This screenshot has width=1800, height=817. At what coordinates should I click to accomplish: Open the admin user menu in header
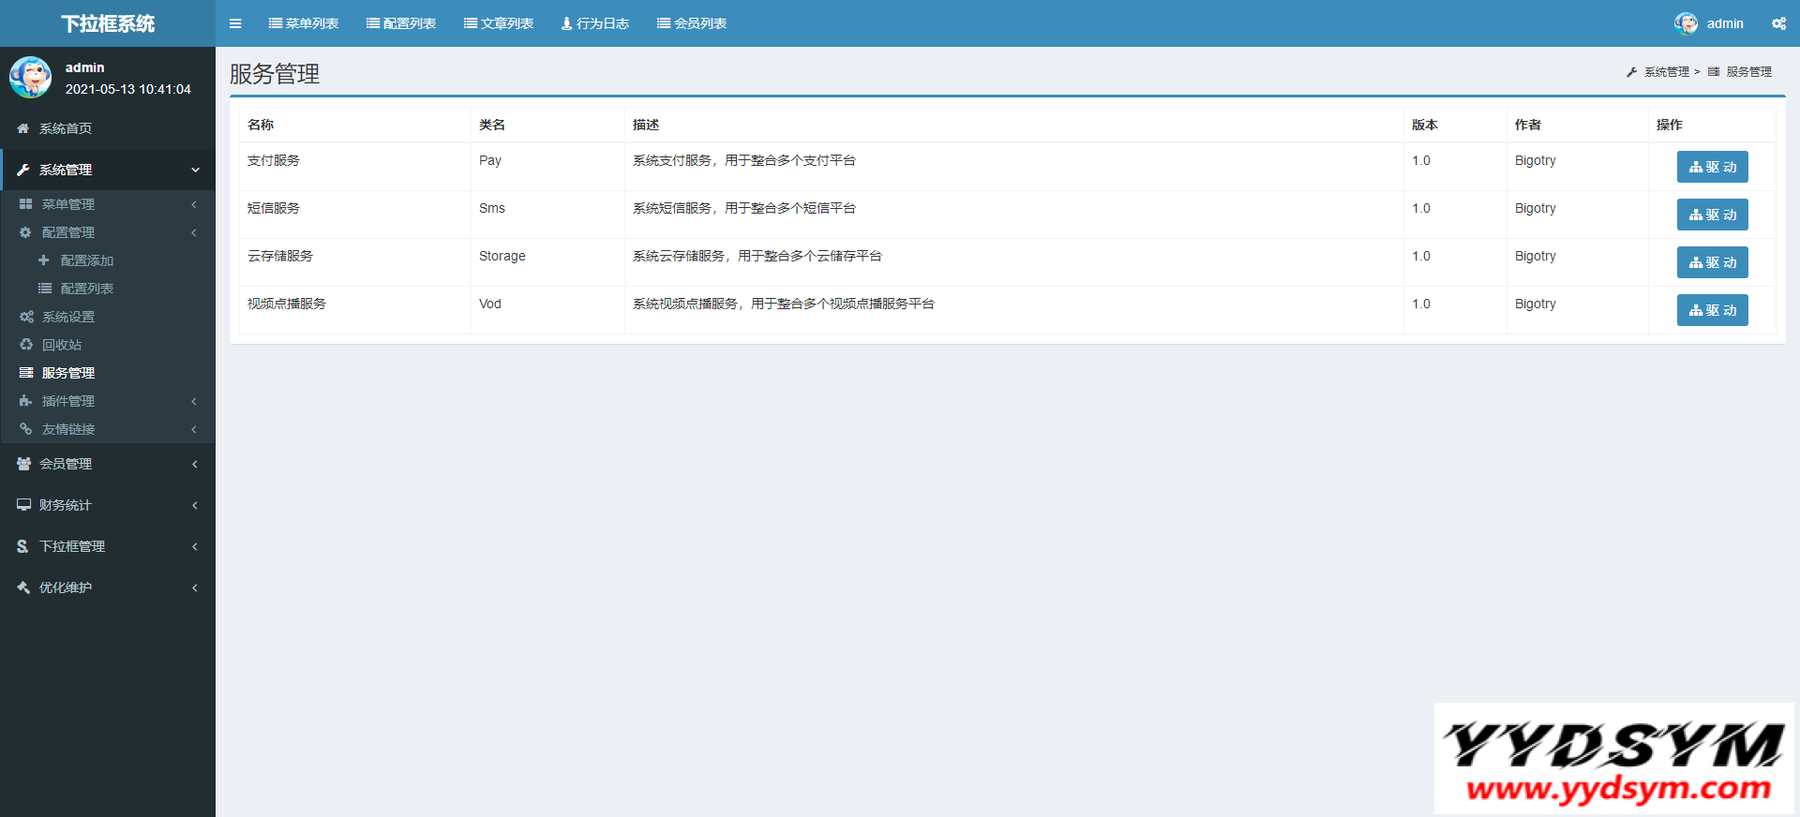click(x=1710, y=23)
